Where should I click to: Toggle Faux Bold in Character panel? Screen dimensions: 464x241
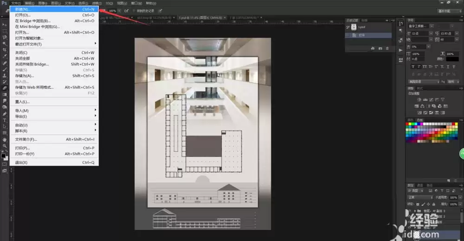(413, 67)
